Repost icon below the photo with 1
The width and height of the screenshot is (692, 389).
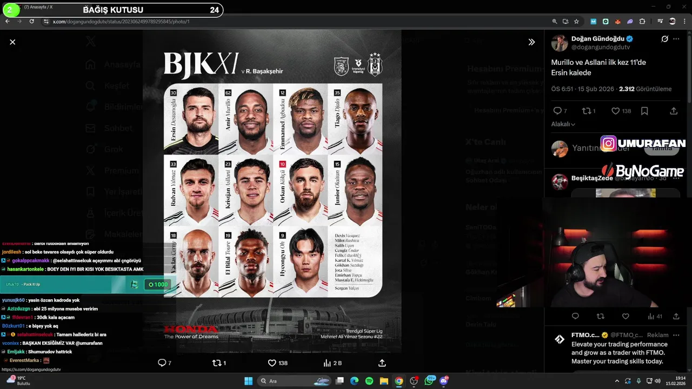click(219, 363)
